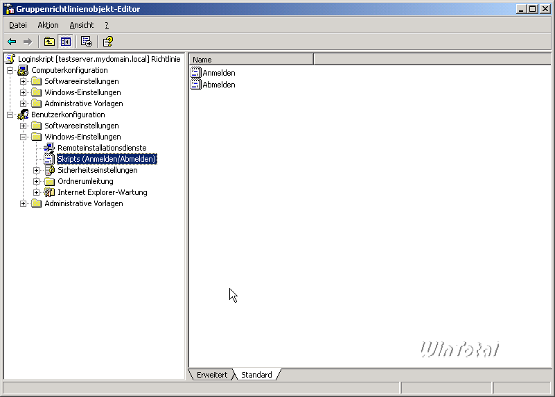The width and height of the screenshot is (555, 397).
Task: Collapse the Computerkonfiguration node
Action: (10, 70)
